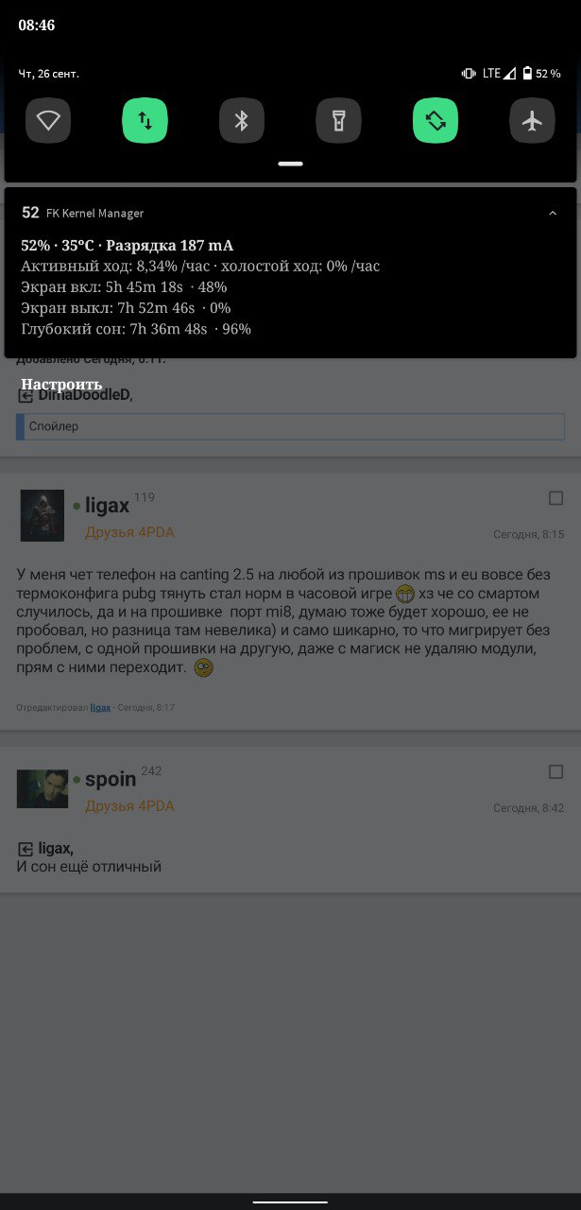This screenshot has width=581, height=1210.
Task: Open spoin's avatar picture
Action: [43, 788]
